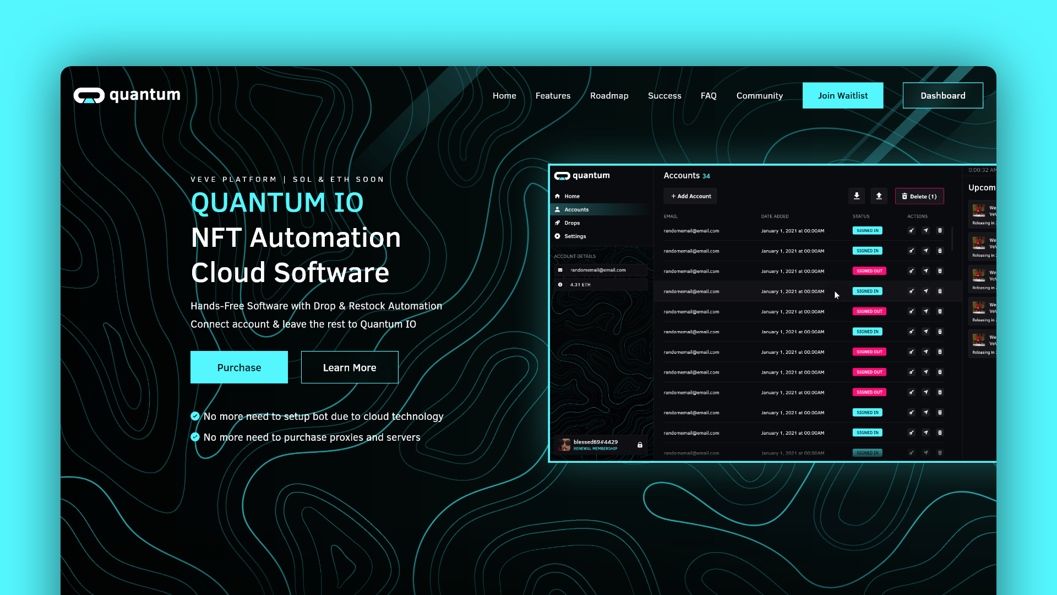Click the download accounts icon above the table

[857, 196]
